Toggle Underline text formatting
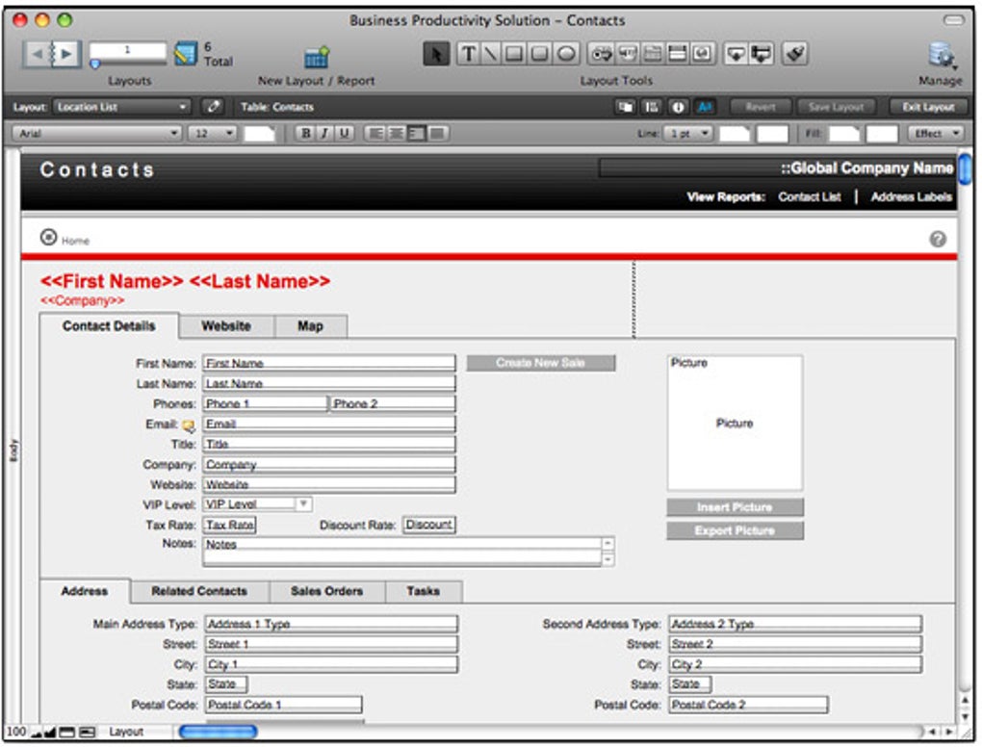Image resolution: width=982 pixels, height=747 pixels. tap(344, 134)
